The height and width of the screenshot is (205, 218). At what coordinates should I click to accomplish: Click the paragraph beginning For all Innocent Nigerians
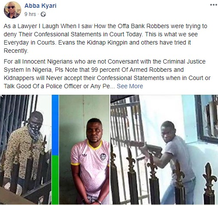click(107, 74)
